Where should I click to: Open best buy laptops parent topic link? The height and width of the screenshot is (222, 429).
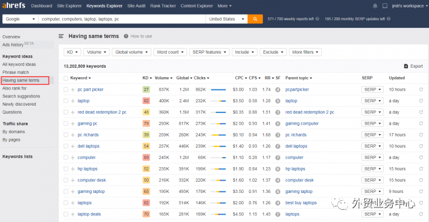[x=301, y=203]
